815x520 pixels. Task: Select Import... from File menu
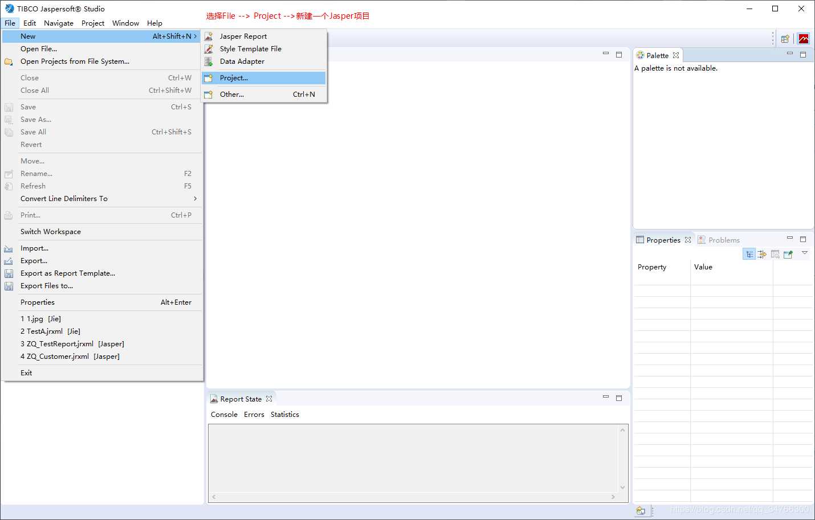pos(103,248)
